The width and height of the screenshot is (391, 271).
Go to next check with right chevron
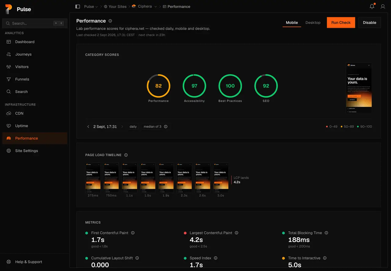click(122, 127)
